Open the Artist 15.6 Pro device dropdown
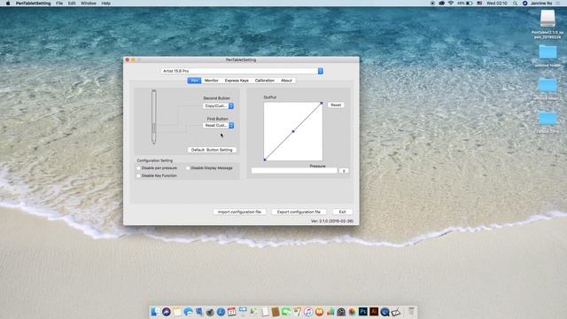The image size is (567, 319). coord(242,71)
